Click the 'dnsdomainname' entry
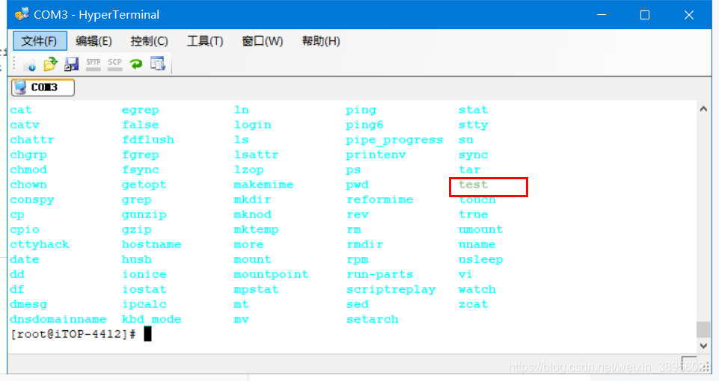 58,319
